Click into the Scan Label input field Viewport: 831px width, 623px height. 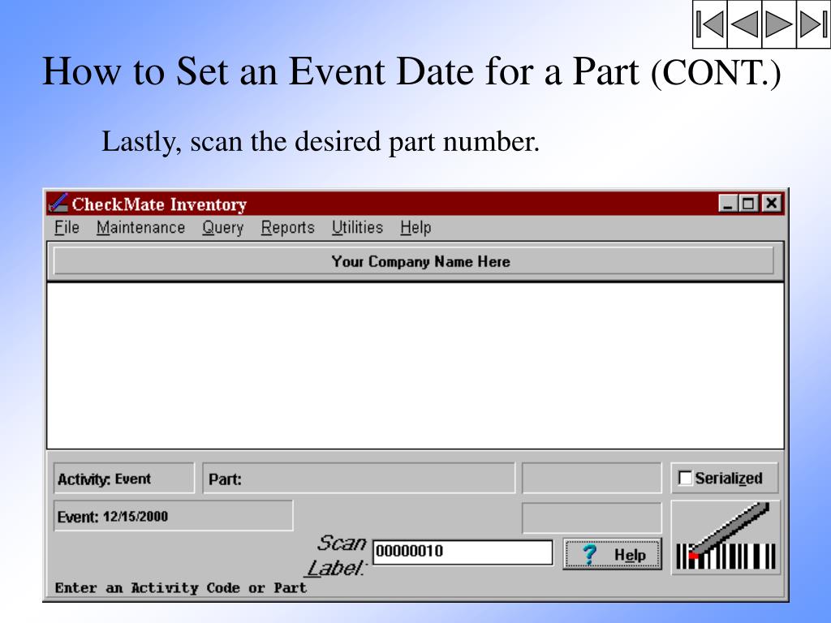pos(462,552)
